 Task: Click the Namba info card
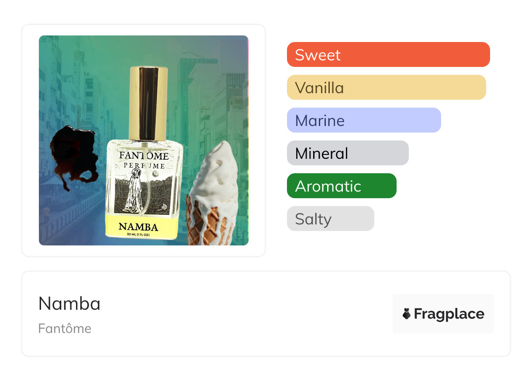[266, 314]
